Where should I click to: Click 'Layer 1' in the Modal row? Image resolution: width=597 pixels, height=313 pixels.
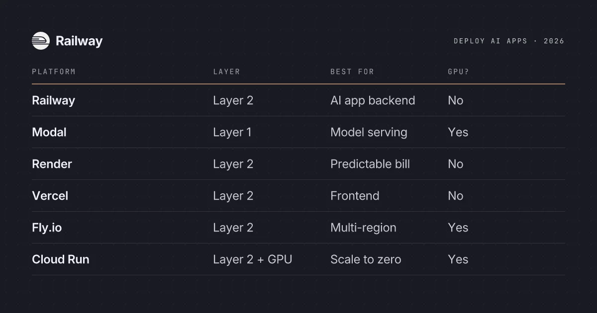(232, 132)
